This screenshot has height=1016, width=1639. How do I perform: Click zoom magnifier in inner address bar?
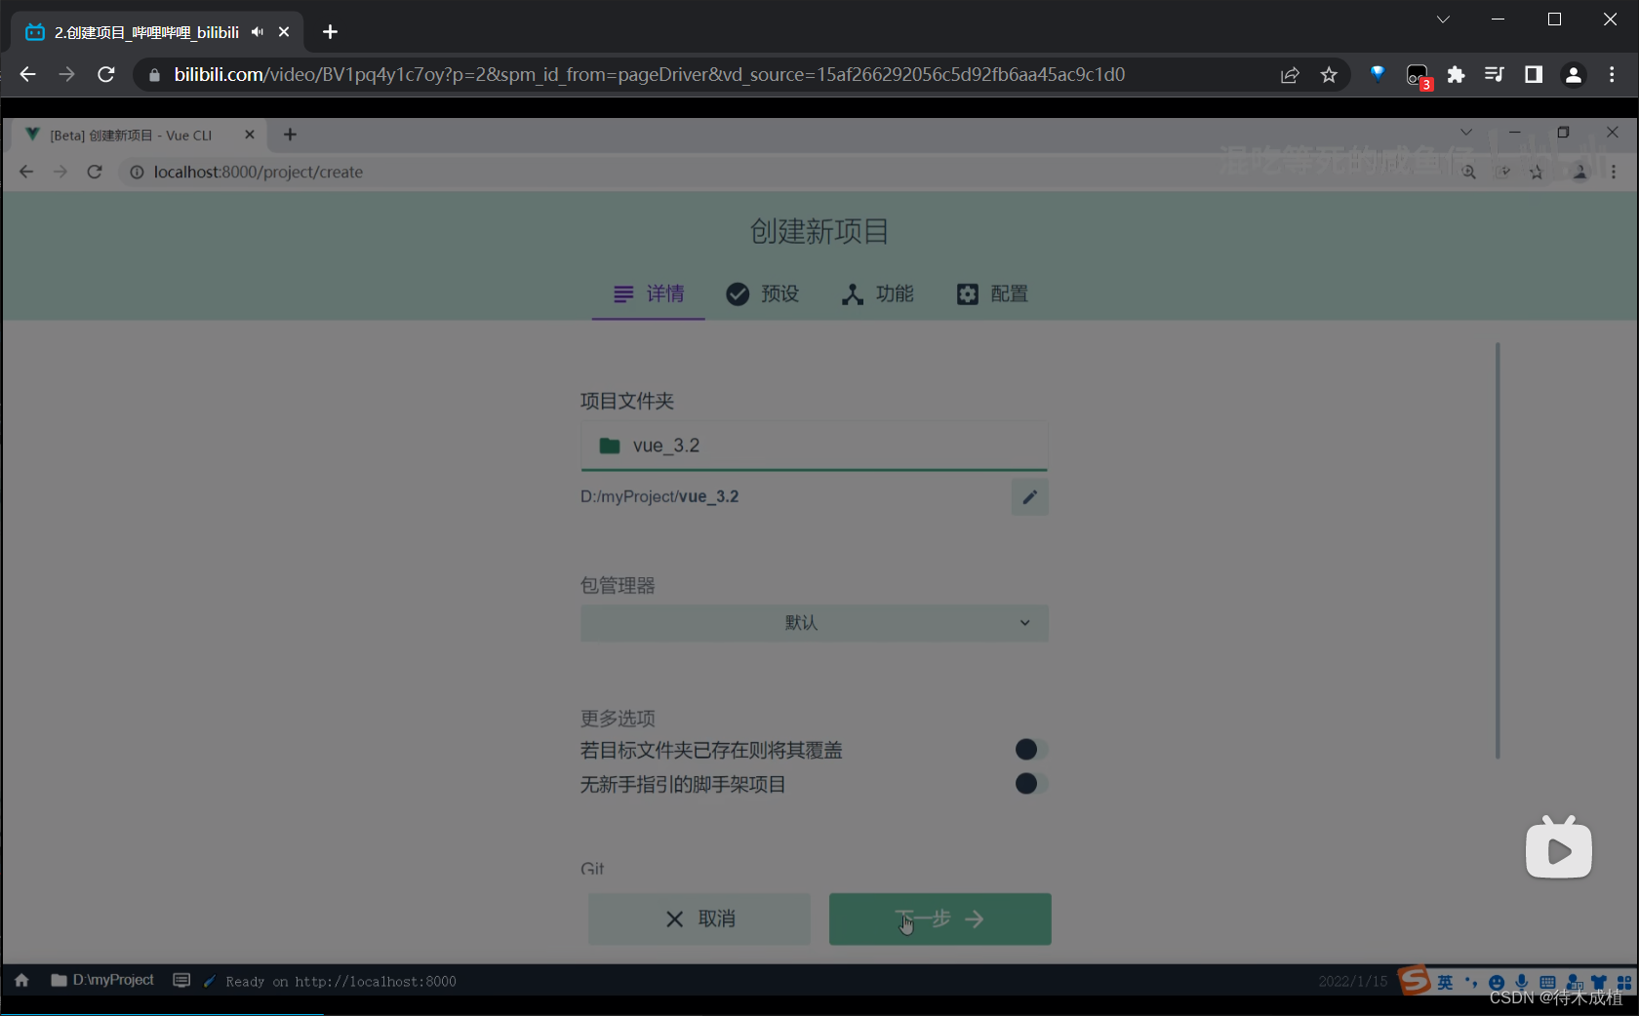point(1468,173)
